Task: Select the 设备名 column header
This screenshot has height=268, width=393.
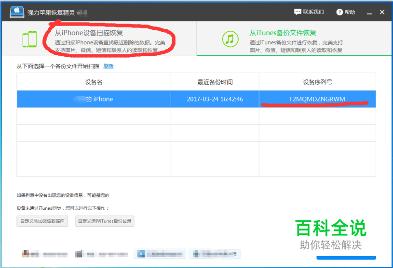Action: coord(94,82)
